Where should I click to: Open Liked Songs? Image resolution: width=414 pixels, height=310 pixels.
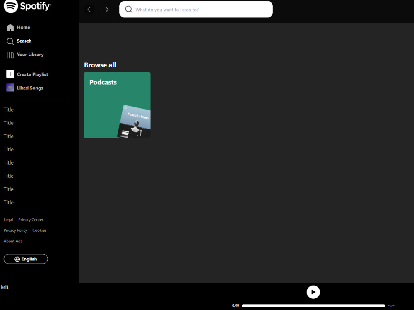pyautogui.click(x=30, y=88)
